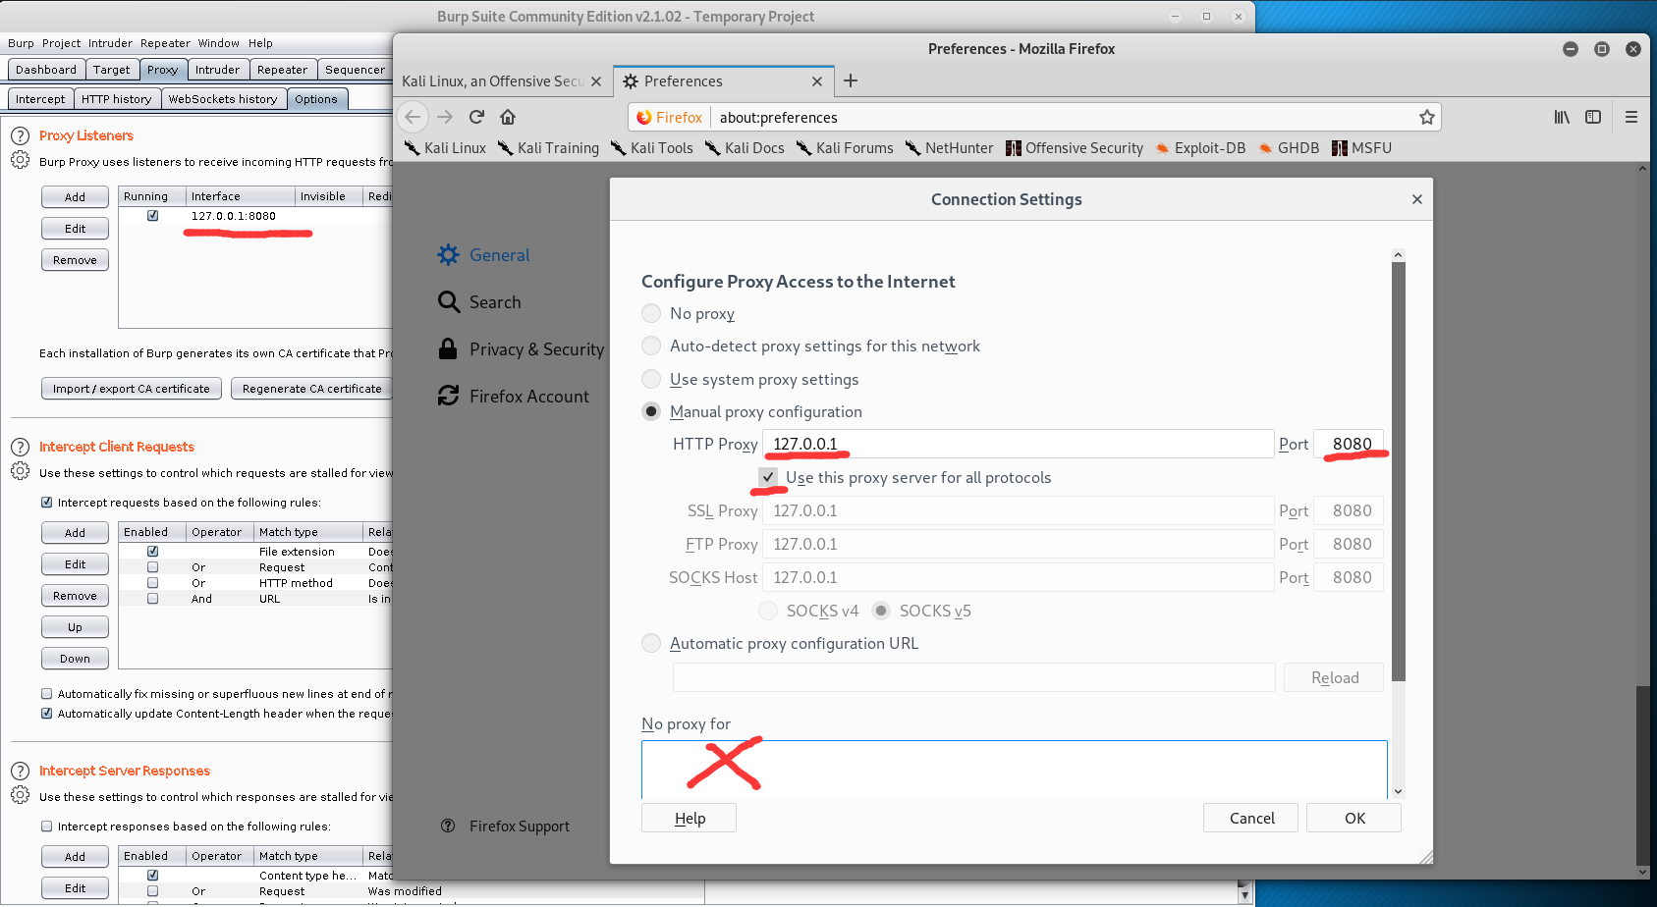
Task: Click Regenerate CA certificate button
Action: coord(312,389)
